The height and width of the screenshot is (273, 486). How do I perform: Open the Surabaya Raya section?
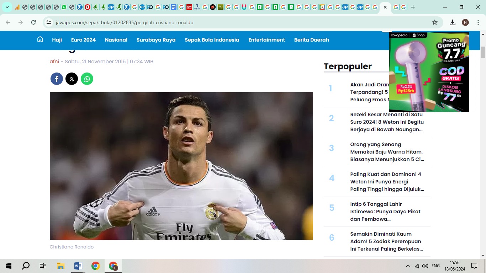156,40
